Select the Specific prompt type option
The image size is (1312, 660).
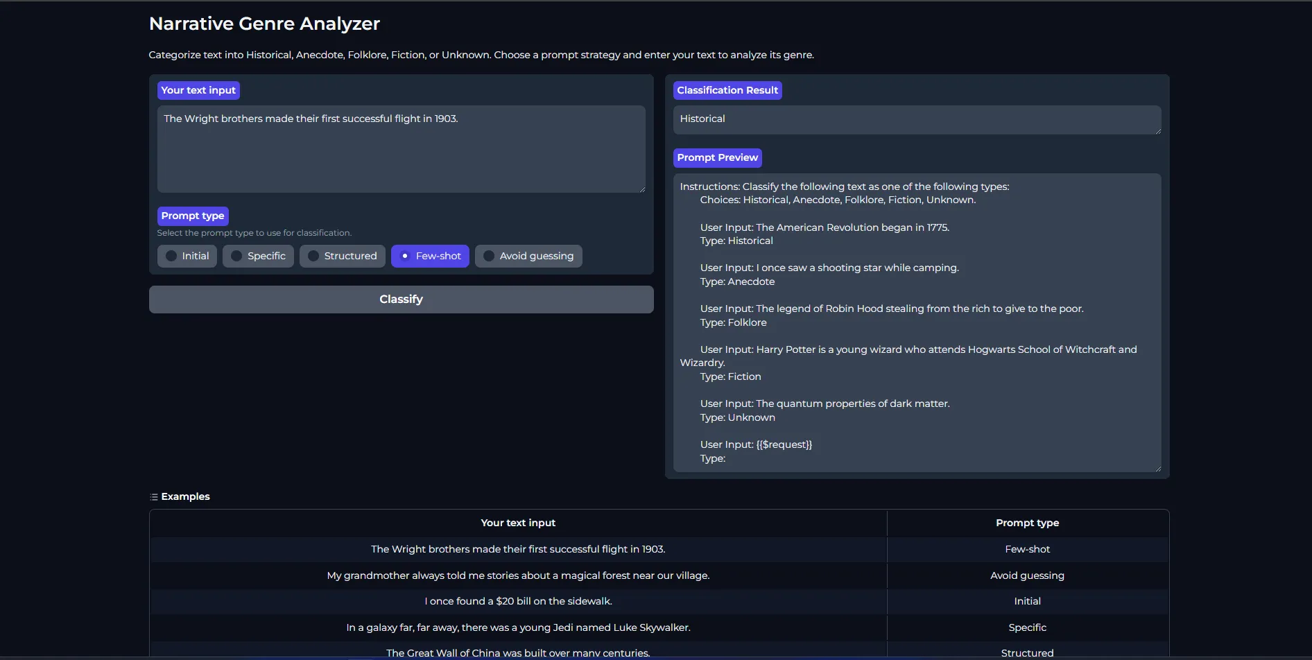(x=237, y=256)
